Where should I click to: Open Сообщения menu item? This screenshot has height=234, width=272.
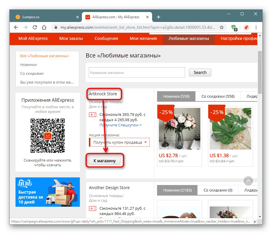tap(106, 38)
